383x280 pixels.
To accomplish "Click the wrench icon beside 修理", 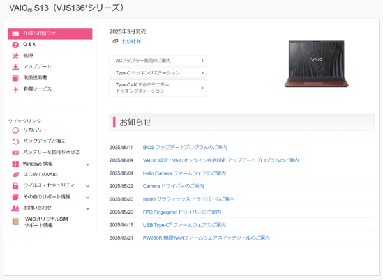I will pos(15,56).
